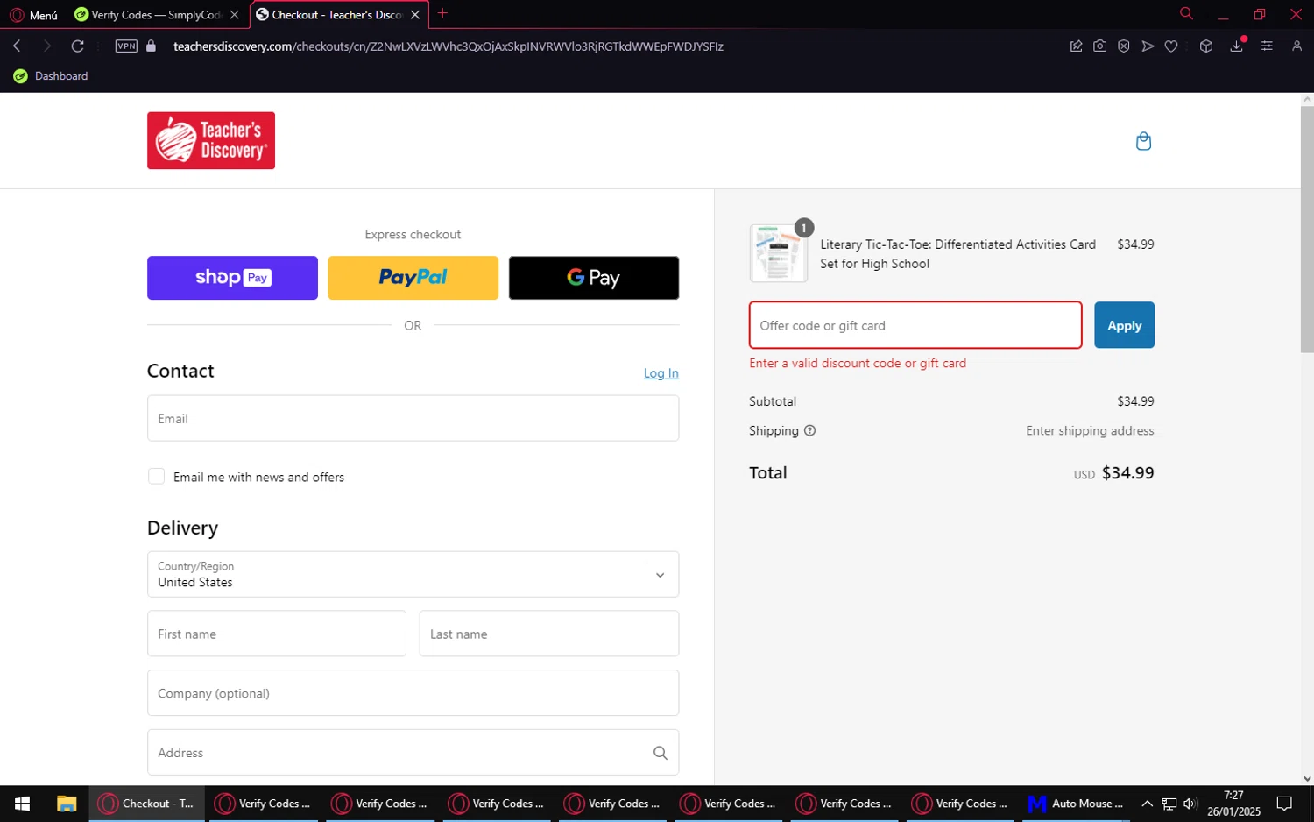Open the extensions cube icon
The image size is (1314, 822).
pyautogui.click(x=1206, y=46)
